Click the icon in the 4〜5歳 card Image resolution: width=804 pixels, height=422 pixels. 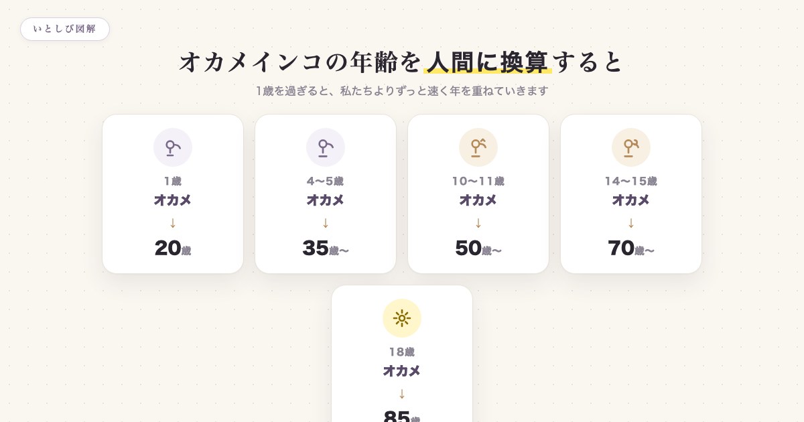pos(326,147)
